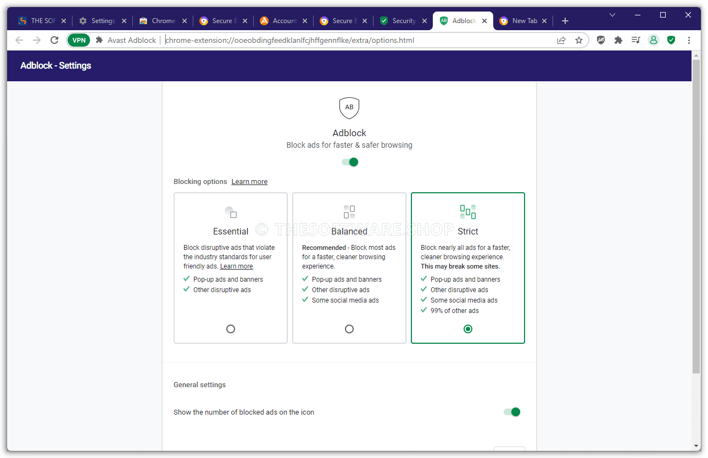Click the Strict card title
The height and width of the screenshot is (458, 708).
tap(468, 232)
